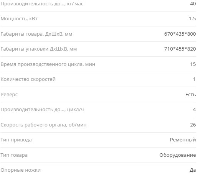Select the cycle time value 15
This screenshot has height=174, width=198.
click(x=193, y=64)
